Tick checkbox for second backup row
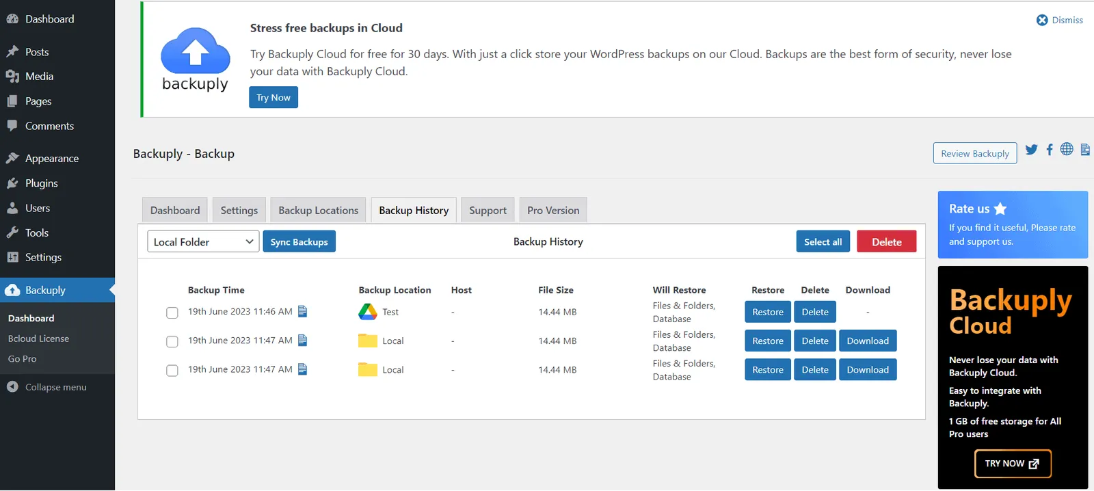Screen dimensions: 1094x491 tap(172, 341)
